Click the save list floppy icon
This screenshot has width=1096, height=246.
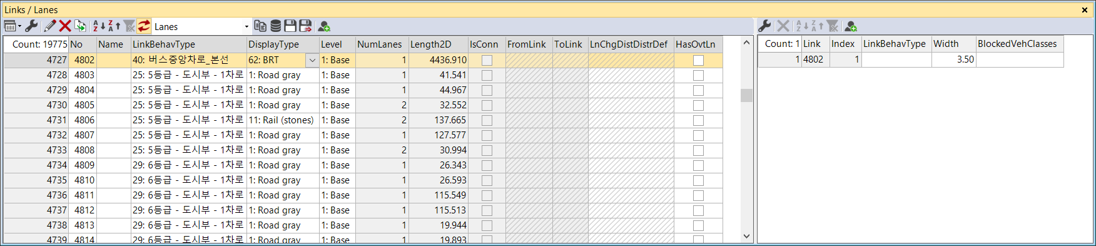(x=290, y=26)
